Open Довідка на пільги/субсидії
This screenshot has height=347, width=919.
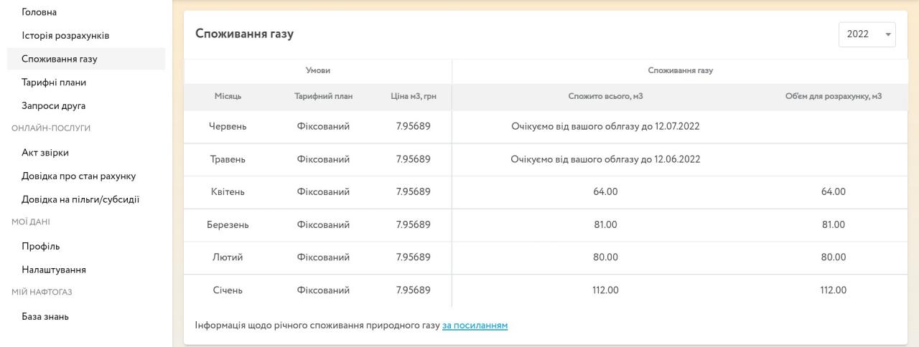[80, 199]
